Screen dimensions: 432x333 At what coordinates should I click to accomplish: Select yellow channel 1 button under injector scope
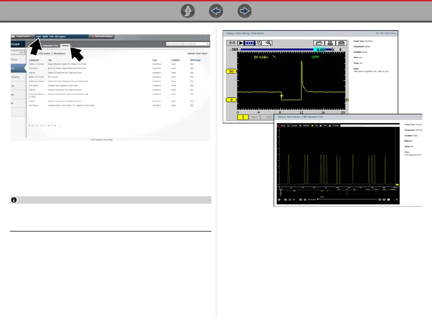tap(243, 117)
